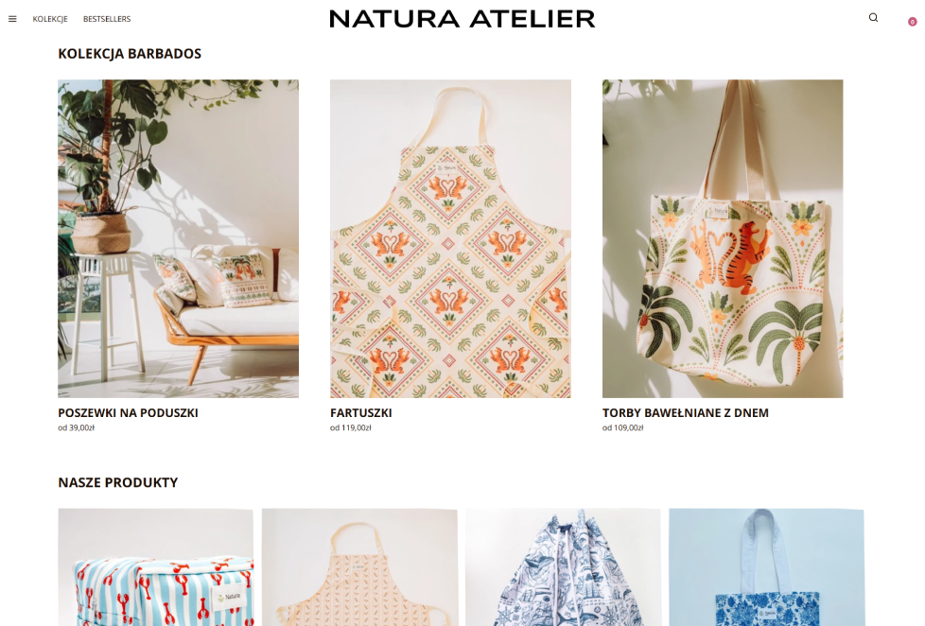
Task: Open the Bestsellers menu item
Action: click(107, 19)
